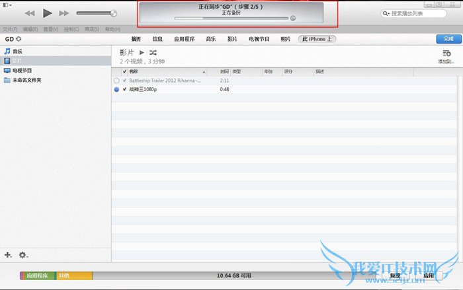Viewport: 463px width, 290px height.
Task: Click the blue dot for 战神三1080p
Action: pos(116,89)
